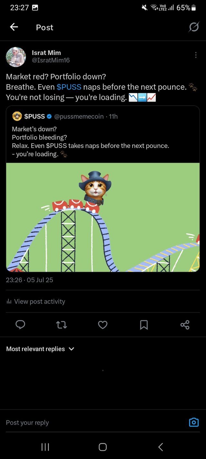Open the Grok icon in header

coord(194,27)
